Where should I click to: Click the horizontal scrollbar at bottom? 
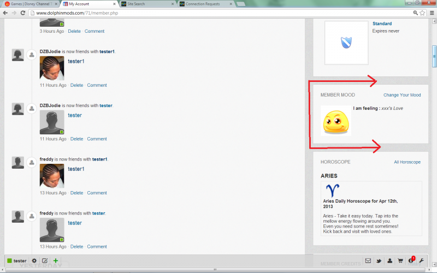click(x=215, y=270)
